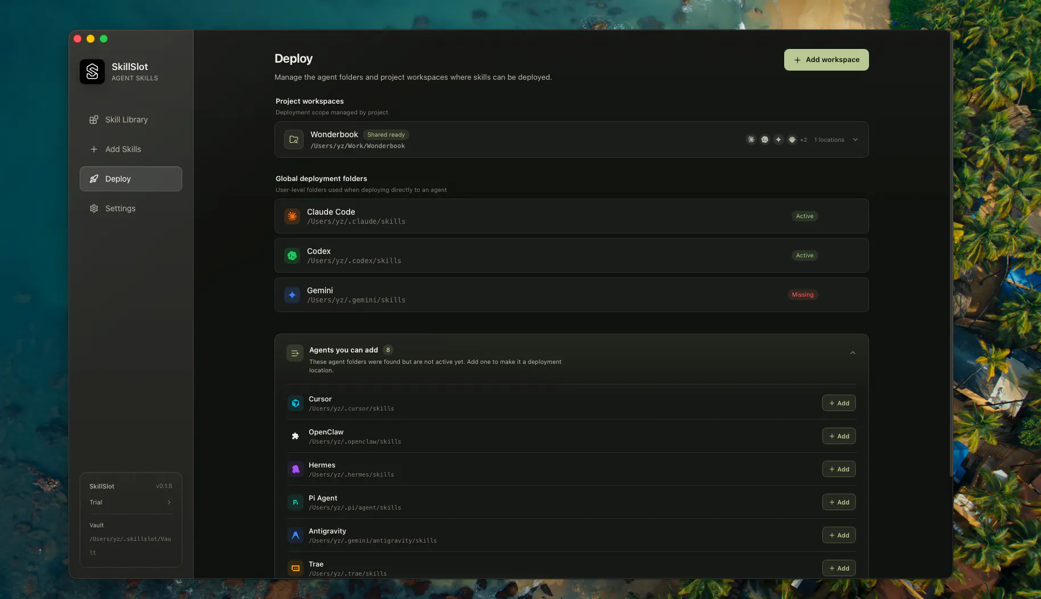Click the ghost-shaped agent icon in the Wonderbook row

pyautogui.click(x=792, y=140)
